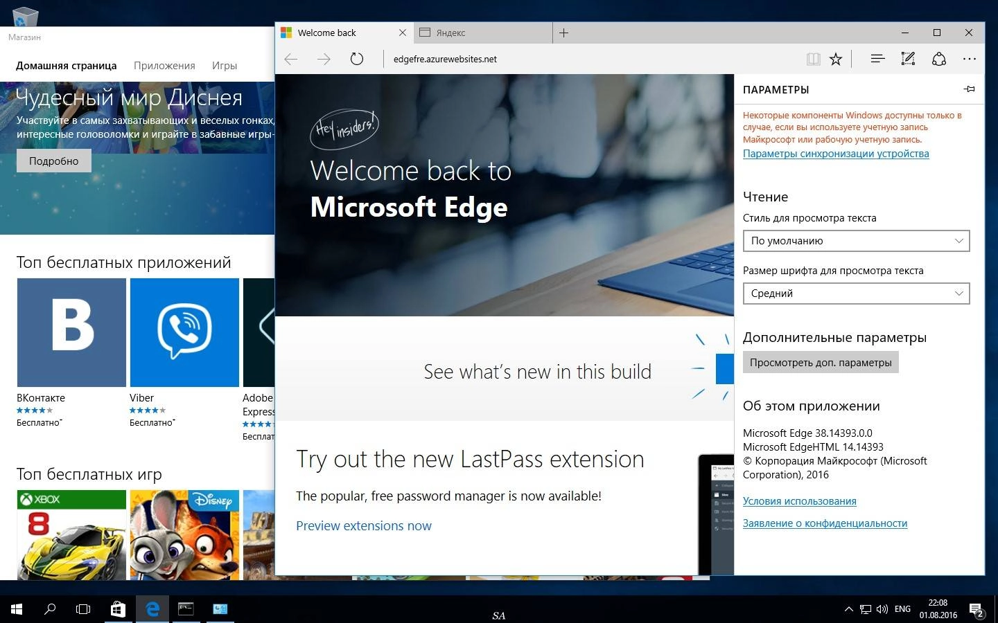Open Edge More actions ellipsis menu
The height and width of the screenshot is (623, 998).
970,59
